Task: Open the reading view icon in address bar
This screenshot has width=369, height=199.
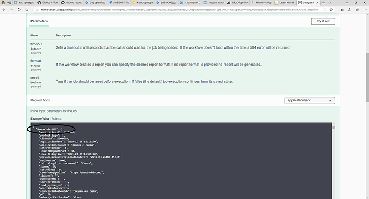Action: tap(325, 10)
